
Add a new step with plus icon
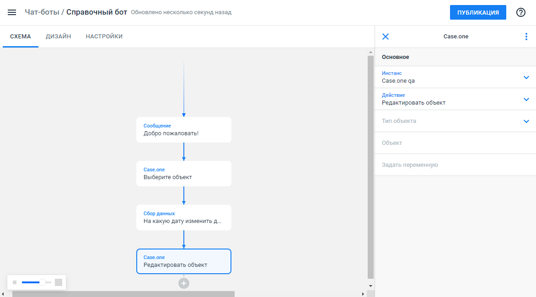(x=183, y=283)
